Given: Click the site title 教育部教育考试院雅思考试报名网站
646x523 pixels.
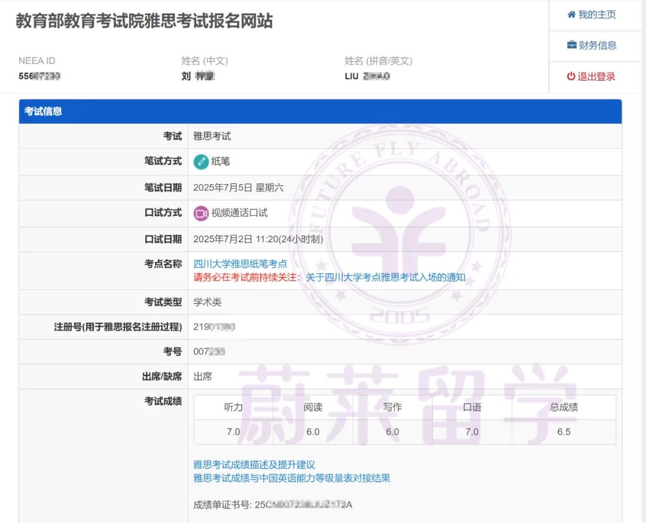Looking at the screenshot, I should coord(144,20).
